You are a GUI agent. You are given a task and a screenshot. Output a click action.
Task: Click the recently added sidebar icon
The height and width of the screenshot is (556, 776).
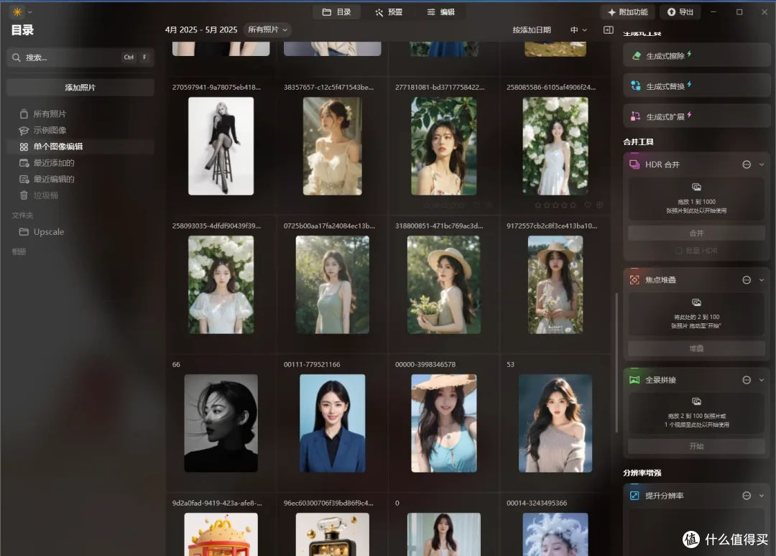24,163
